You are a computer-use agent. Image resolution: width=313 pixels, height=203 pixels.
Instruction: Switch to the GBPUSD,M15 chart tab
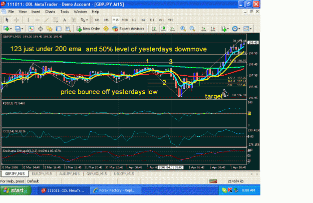pos(97,174)
